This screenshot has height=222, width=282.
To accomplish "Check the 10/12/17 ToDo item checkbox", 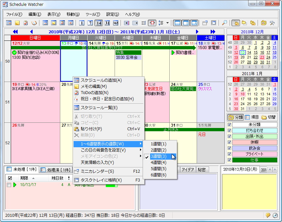I will coord(9,185).
